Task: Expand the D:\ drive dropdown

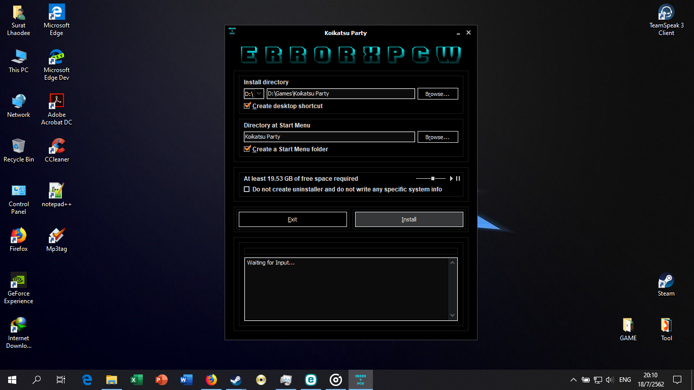Action: click(x=259, y=94)
